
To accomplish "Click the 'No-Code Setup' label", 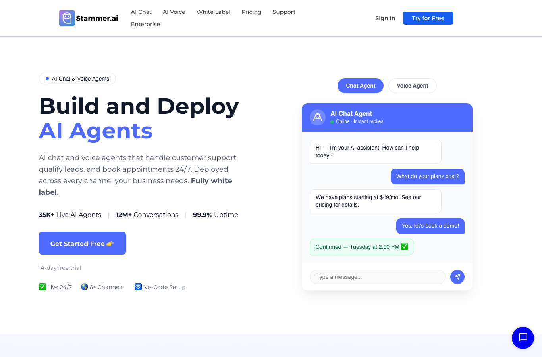I will (164, 287).
